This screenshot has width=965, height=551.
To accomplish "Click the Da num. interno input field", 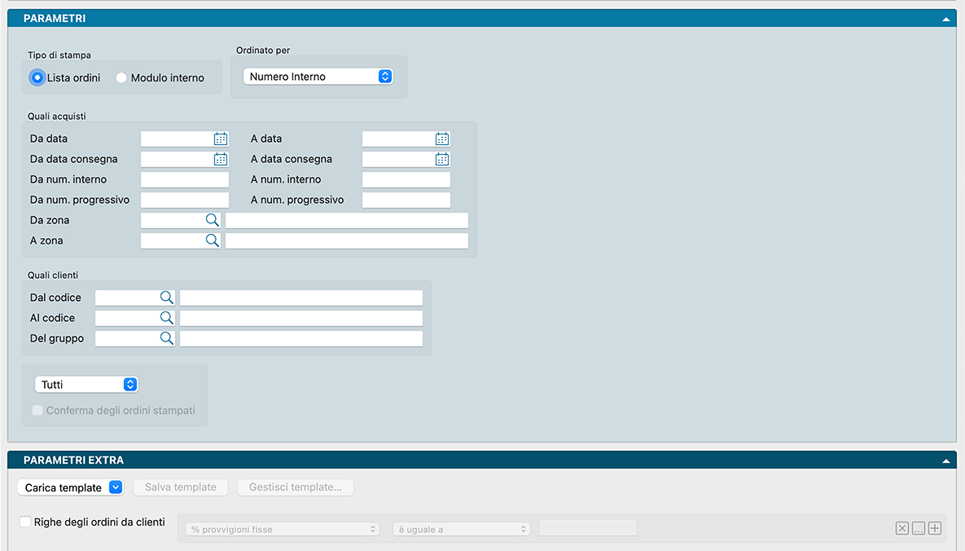I will pyautogui.click(x=185, y=180).
